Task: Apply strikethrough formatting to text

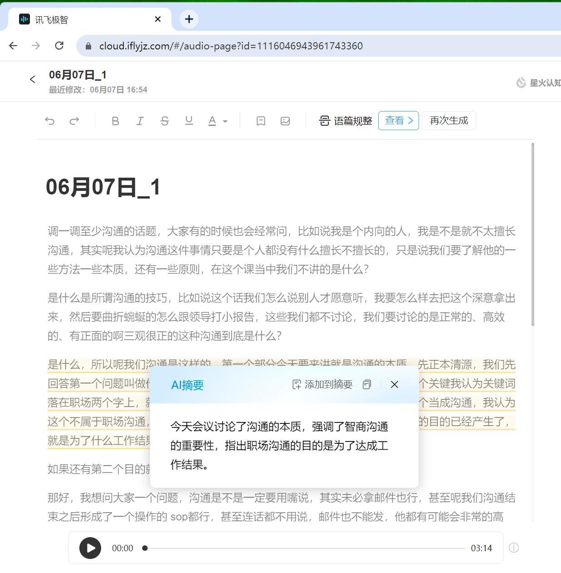Action: click(x=165, y=121)
